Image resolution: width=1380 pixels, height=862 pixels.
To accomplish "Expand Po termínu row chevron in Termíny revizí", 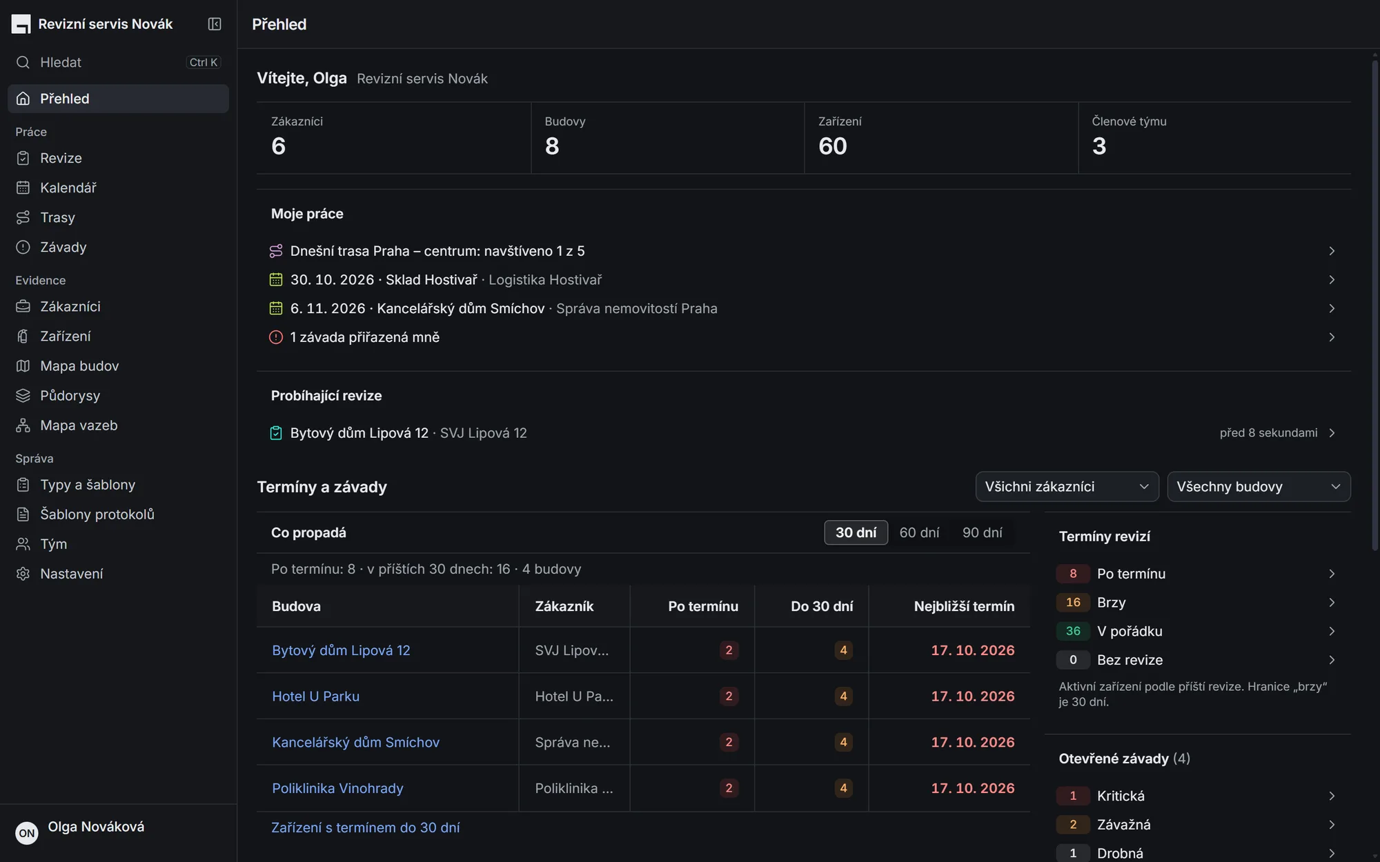I will click(x=1332, y=574).
